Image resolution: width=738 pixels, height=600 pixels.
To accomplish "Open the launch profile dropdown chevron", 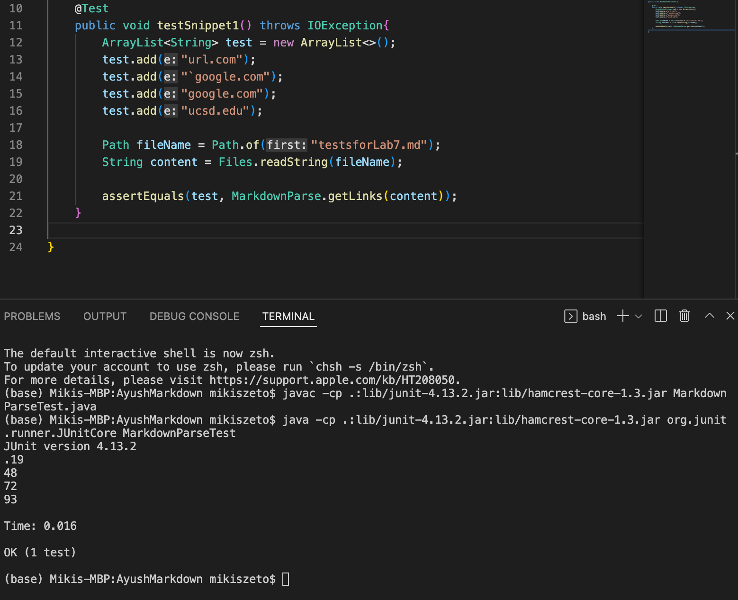I will coord(639,316).
